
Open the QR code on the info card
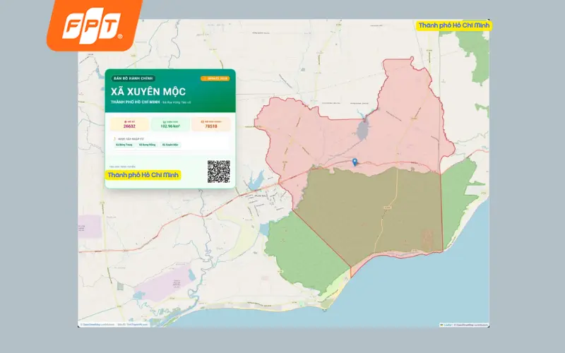point(218,172)
